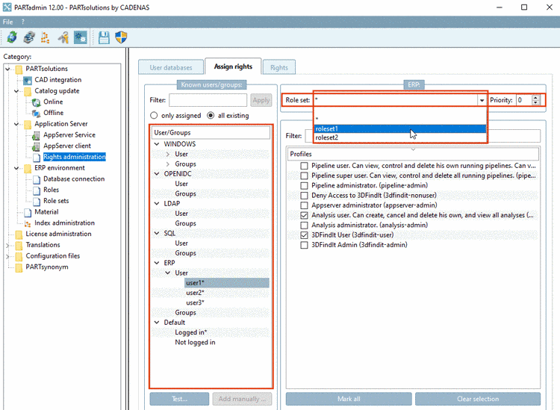Select AppServer Service in Category tree

point(69,134)
